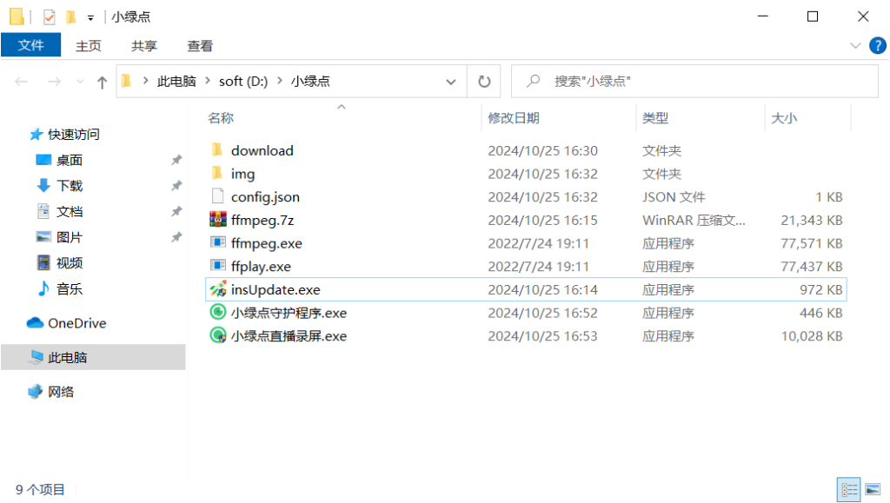Image resolution: width=890 pixels, height=503 pixels.
Task: Click the help question mark icon
Action: (876, 45)
